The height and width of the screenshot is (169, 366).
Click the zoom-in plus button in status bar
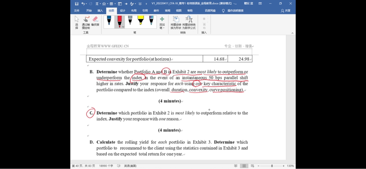[x=283, y=166]
